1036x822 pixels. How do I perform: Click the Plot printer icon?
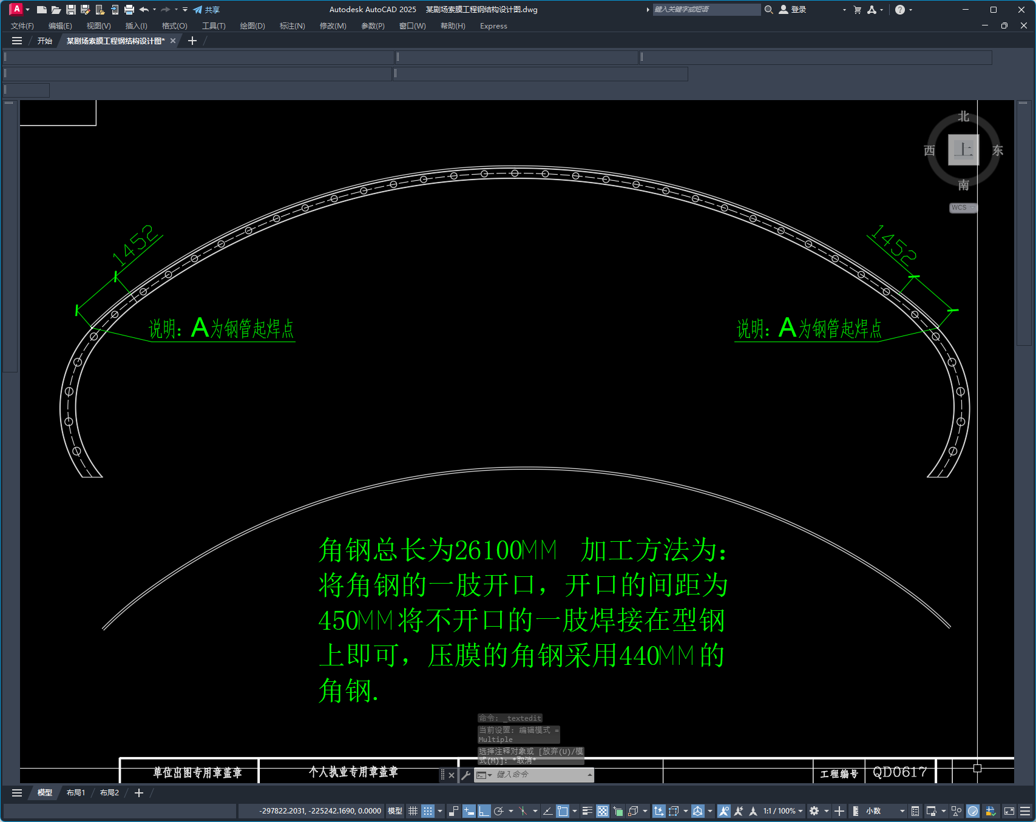click(129, 10)
